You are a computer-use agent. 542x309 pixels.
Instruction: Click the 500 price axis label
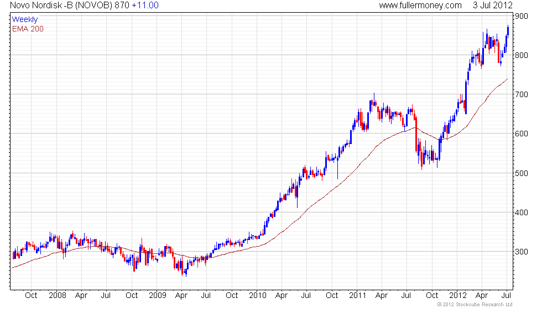click(x=521, y=173)
